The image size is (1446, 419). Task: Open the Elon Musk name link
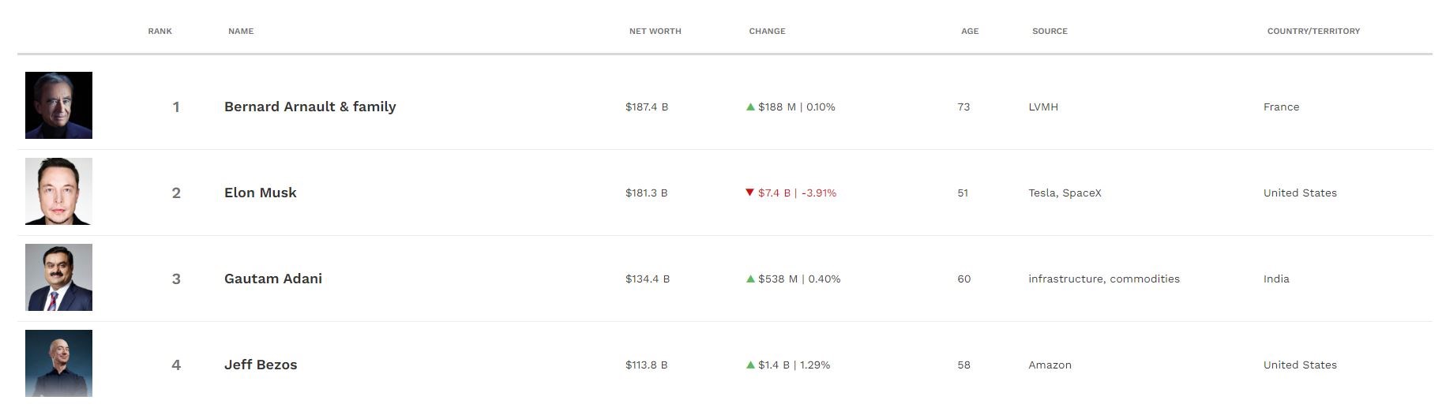[x=261, y=193]
